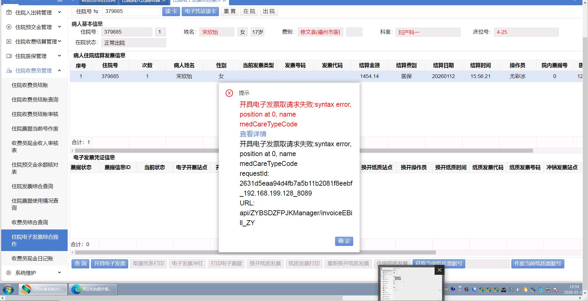Click the 住院医保管理 sidebar icon
This screenshot has height=301, width=588.
tap(9, 56)
